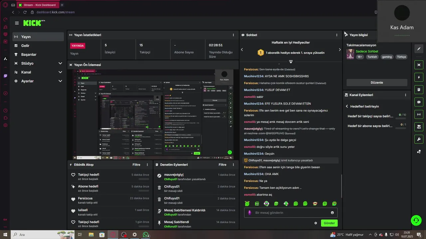The height and width of the screenshot is (239, 426).
Task: Click the purple microphone icon in chat
Action: [x=250, y=213]
